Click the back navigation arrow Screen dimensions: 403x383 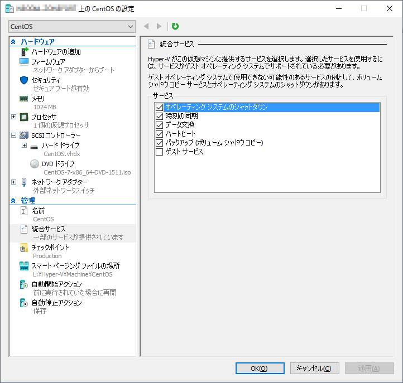pos(146,26)
